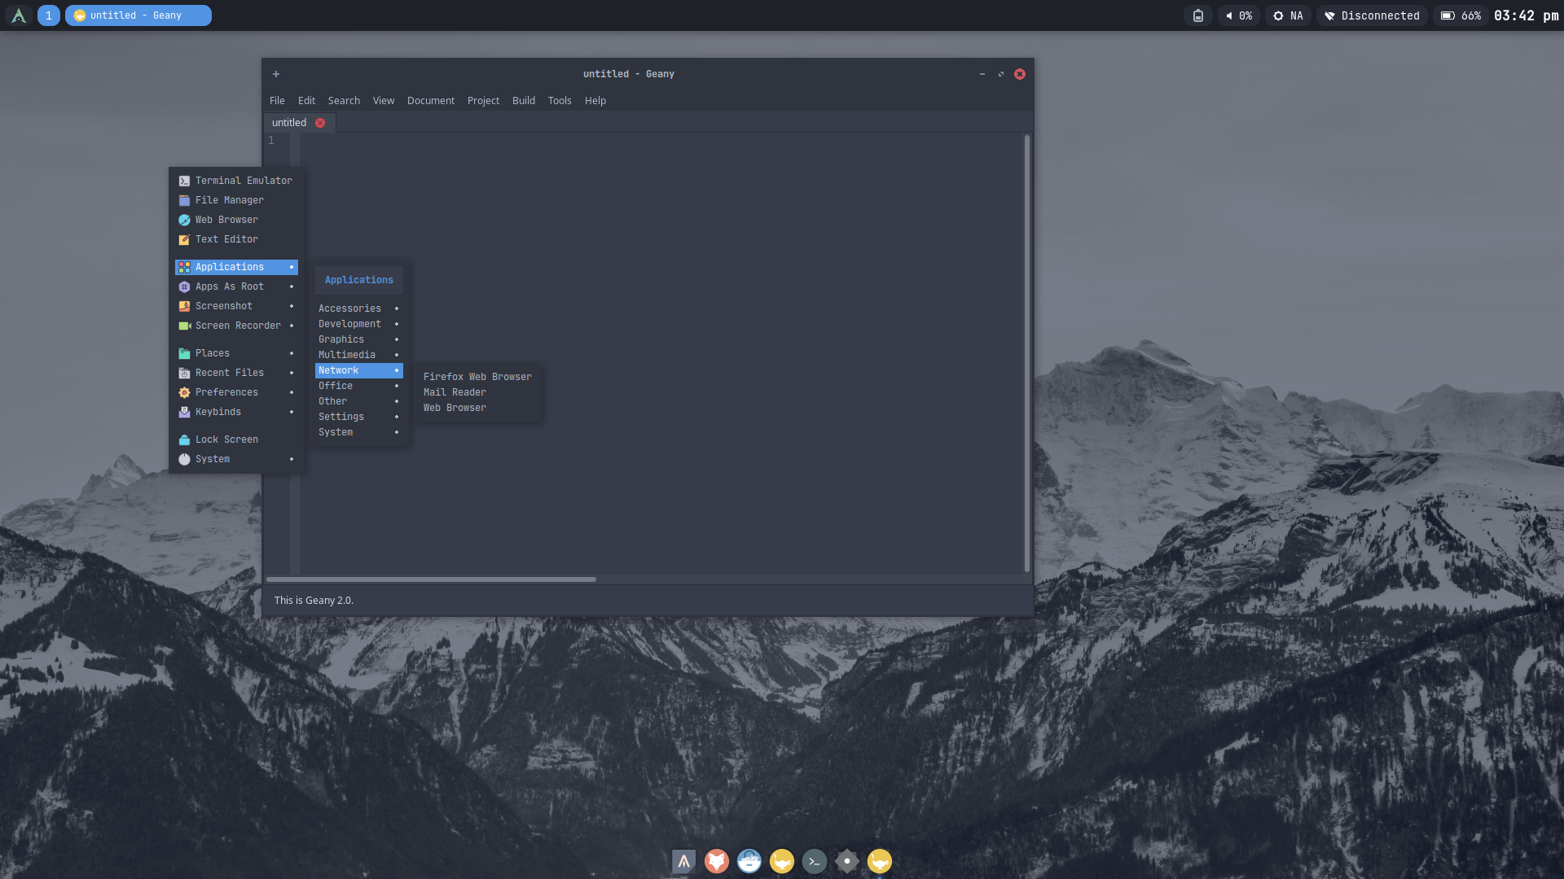Expand the Keybinds submenu

[236, 412]
